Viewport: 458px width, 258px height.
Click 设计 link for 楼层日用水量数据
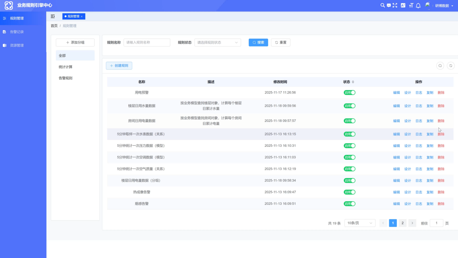407,106
